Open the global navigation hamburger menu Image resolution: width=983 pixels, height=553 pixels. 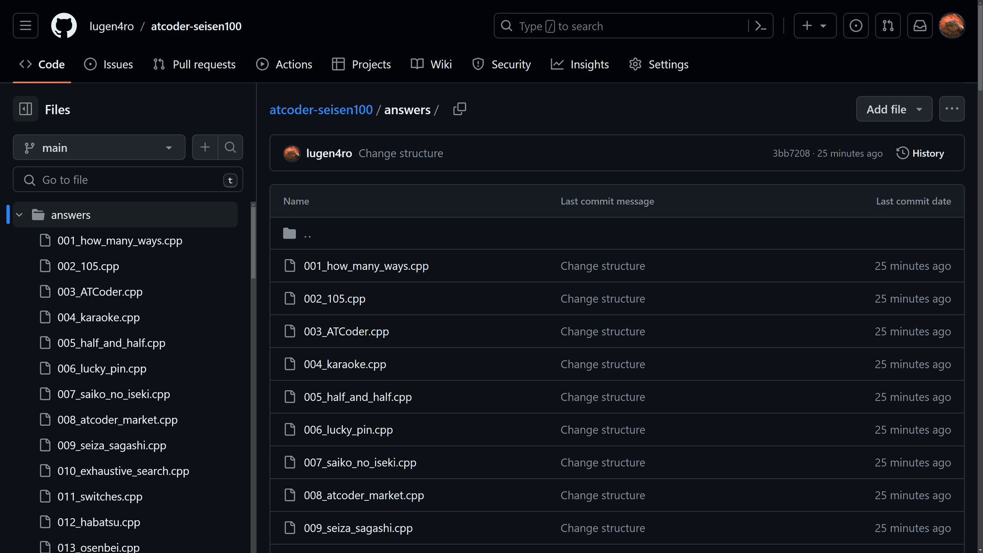pos(26,26)
